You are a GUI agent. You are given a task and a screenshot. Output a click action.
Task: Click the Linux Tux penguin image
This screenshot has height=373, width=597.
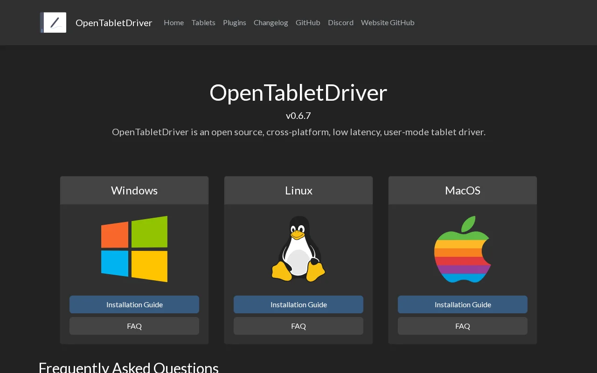tap(298, 249)
